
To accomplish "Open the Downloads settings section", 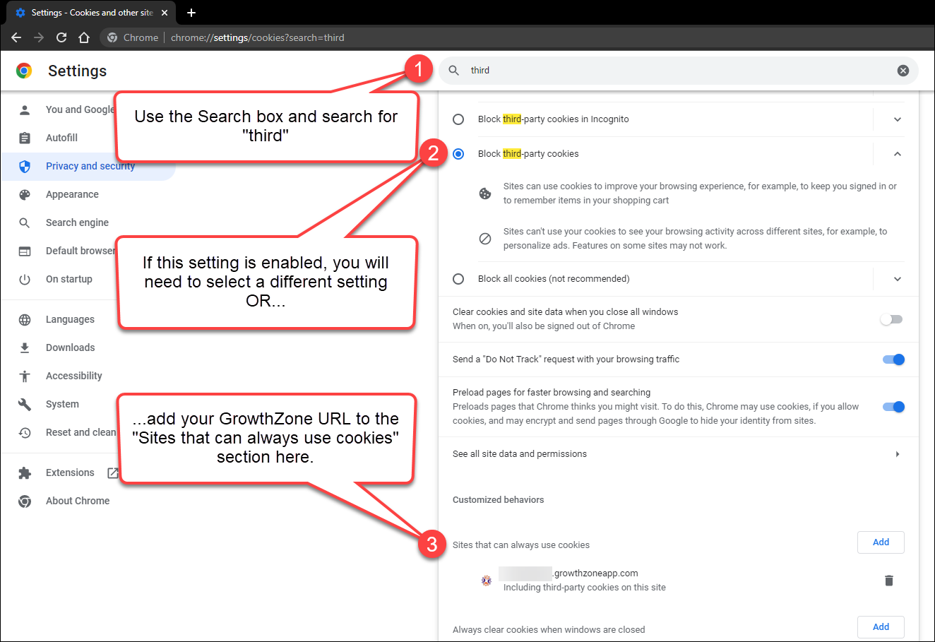I will click(x=70, y=347).
